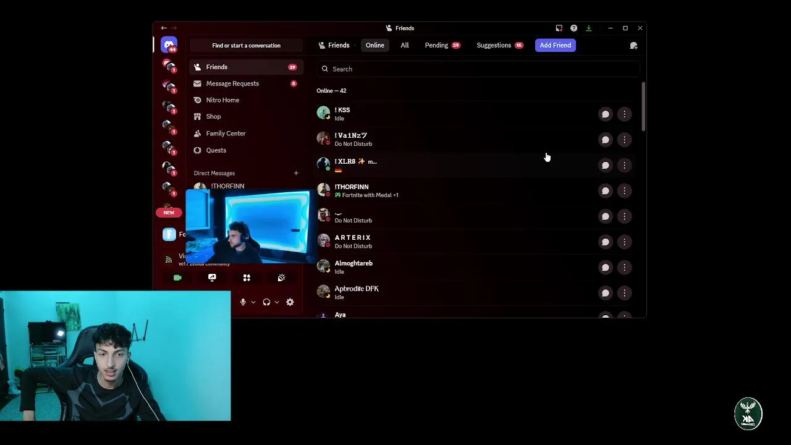Open the Help question mark icon

573,28
